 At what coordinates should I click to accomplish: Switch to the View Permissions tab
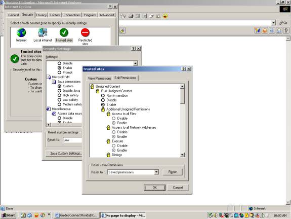[x=100, y=79]
